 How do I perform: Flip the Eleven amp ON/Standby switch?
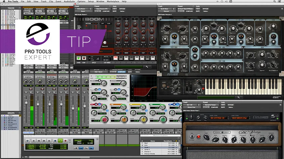click(192, 137)
